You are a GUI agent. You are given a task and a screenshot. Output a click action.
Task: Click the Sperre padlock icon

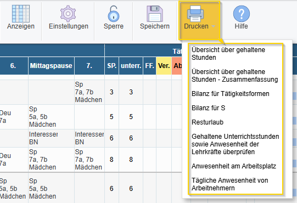114,14
